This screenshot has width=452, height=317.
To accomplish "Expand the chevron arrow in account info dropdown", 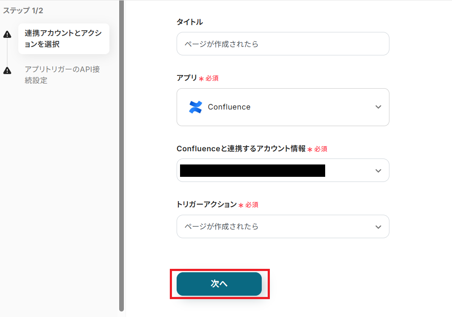I will (378, 170).
